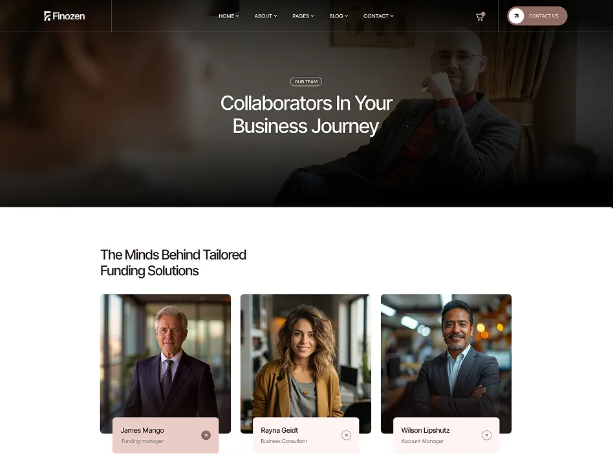
Task: Open Rayna Geidt's profile arrow icon
Action: pyautogui.click(x=346, y=435)
